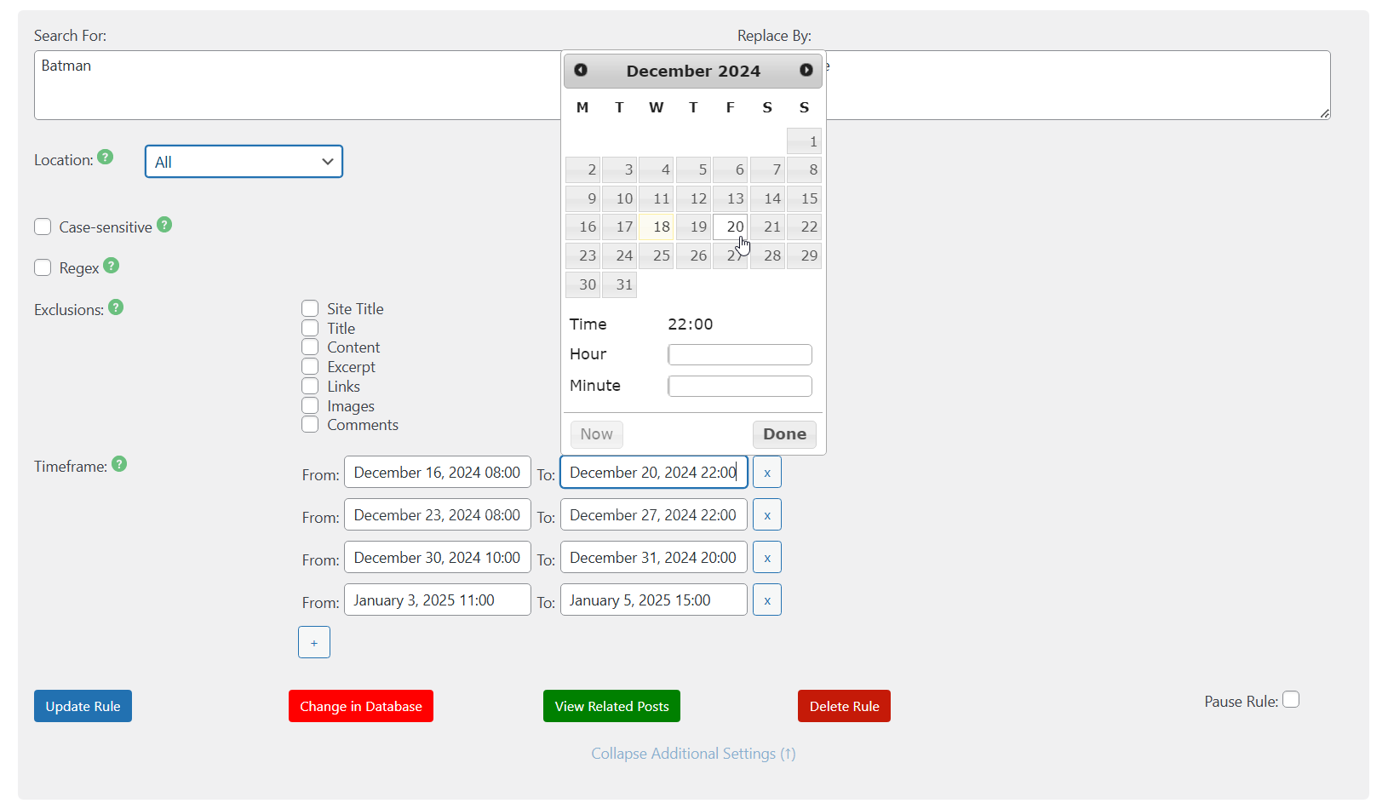
Task: Click the Update Rule button
Action: pos(83,706)
